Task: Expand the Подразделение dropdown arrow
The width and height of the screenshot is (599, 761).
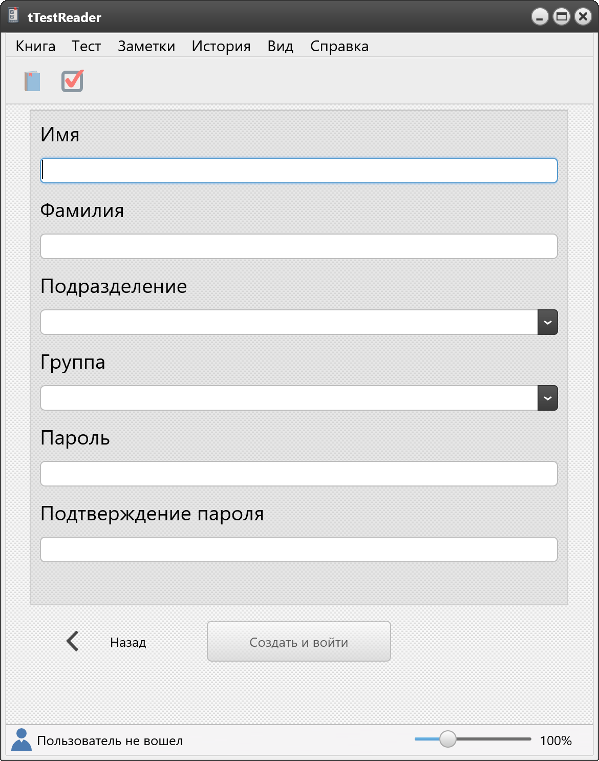Action: [x=547, y=322]
